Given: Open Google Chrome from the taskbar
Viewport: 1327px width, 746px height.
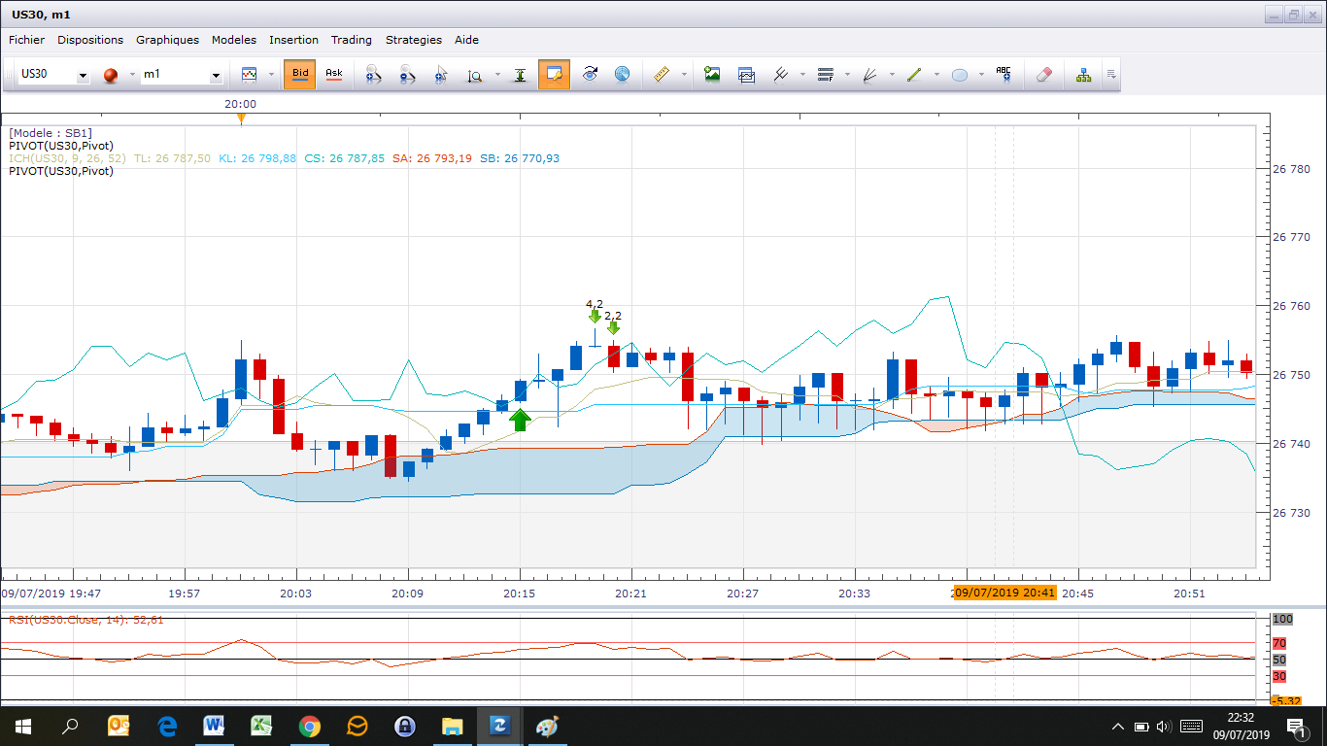Looking at the screenshot, I should [x=310, y=726].
